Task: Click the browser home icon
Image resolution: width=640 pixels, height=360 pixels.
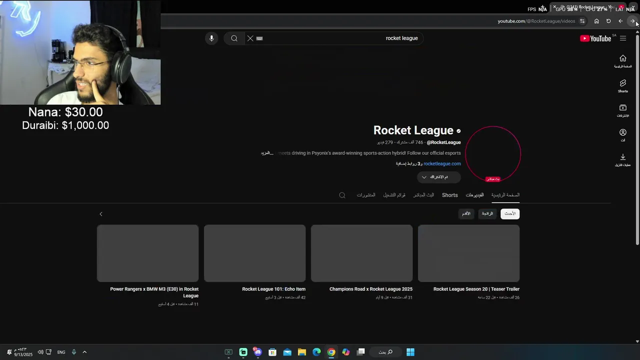Action: click(x=596, y=21)
